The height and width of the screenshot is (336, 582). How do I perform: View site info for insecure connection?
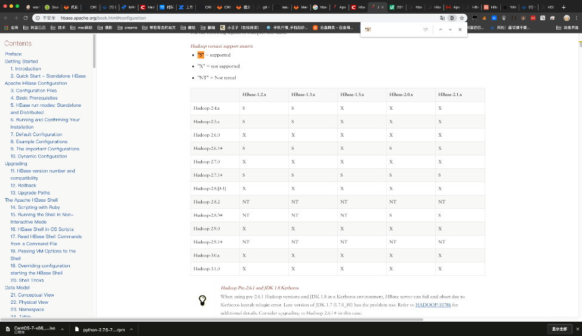[45, 18]
